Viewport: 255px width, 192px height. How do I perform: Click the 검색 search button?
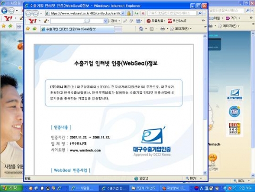(x=114, y=21)
